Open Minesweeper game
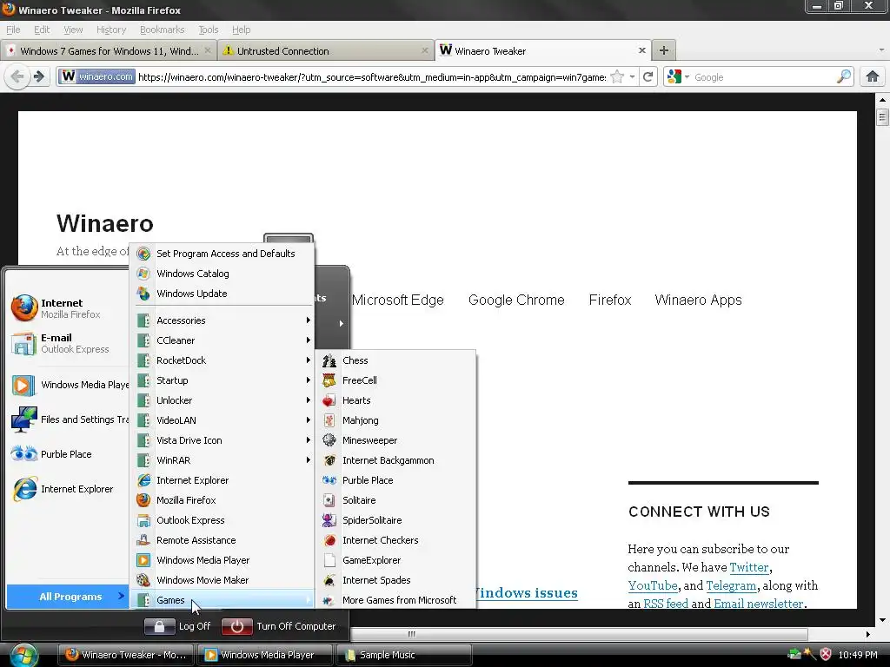This screenshot has height=667, width=890. (x=395, y=440)
